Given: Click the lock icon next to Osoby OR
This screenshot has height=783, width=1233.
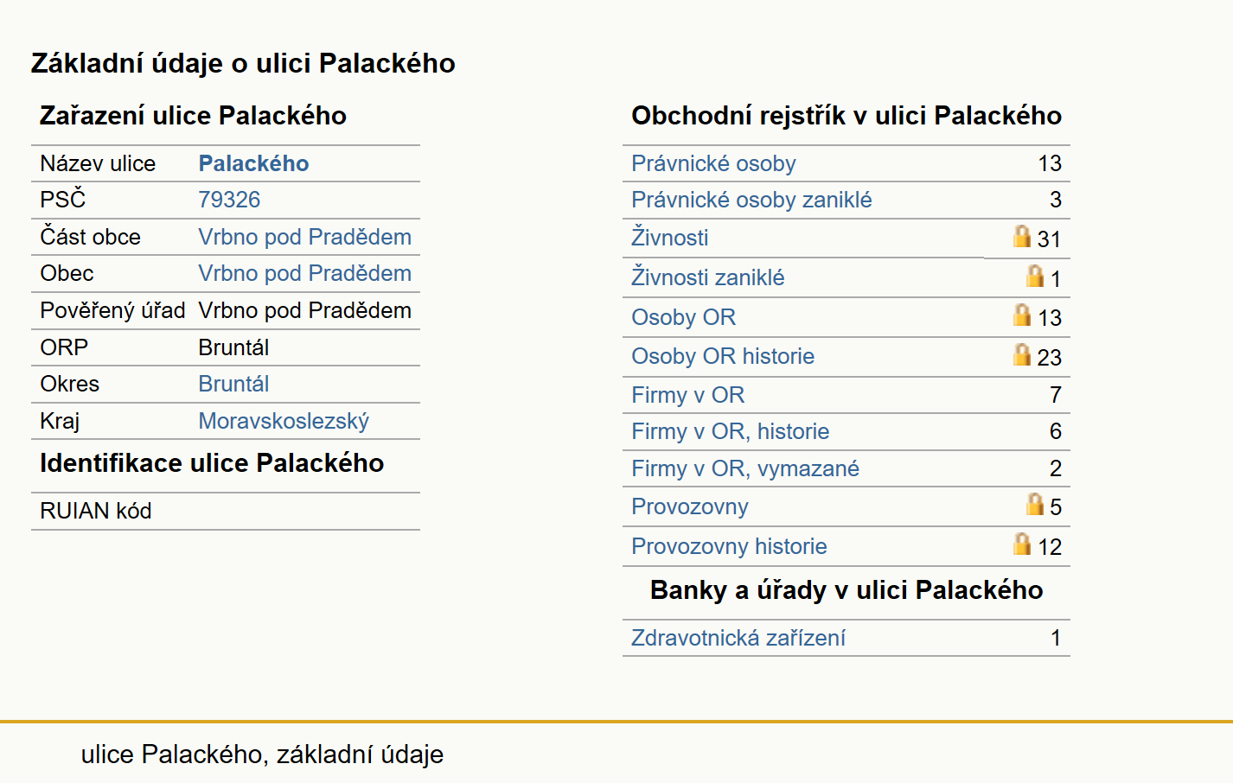Looking at the screenshot, I should (1022, 315).
